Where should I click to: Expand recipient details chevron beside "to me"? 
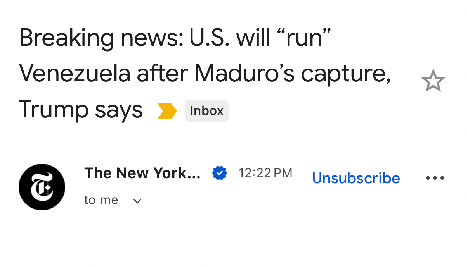pos(137,201)
